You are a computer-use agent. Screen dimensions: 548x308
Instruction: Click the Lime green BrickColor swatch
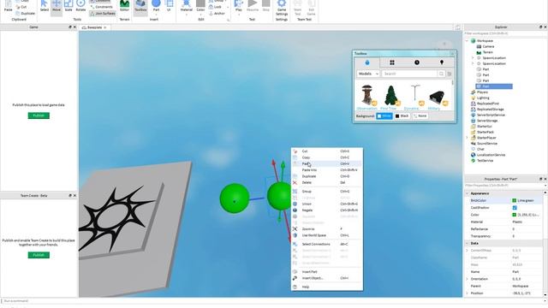coord(514,200)
